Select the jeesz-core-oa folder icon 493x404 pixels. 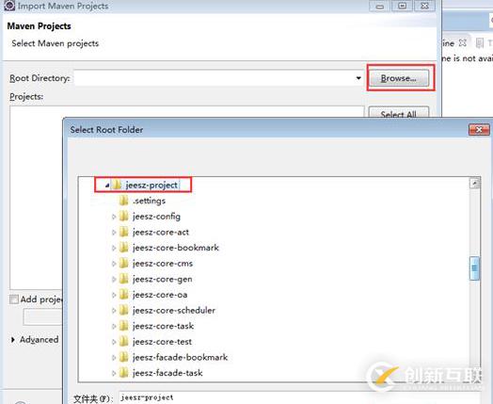(x=124, y=295)
